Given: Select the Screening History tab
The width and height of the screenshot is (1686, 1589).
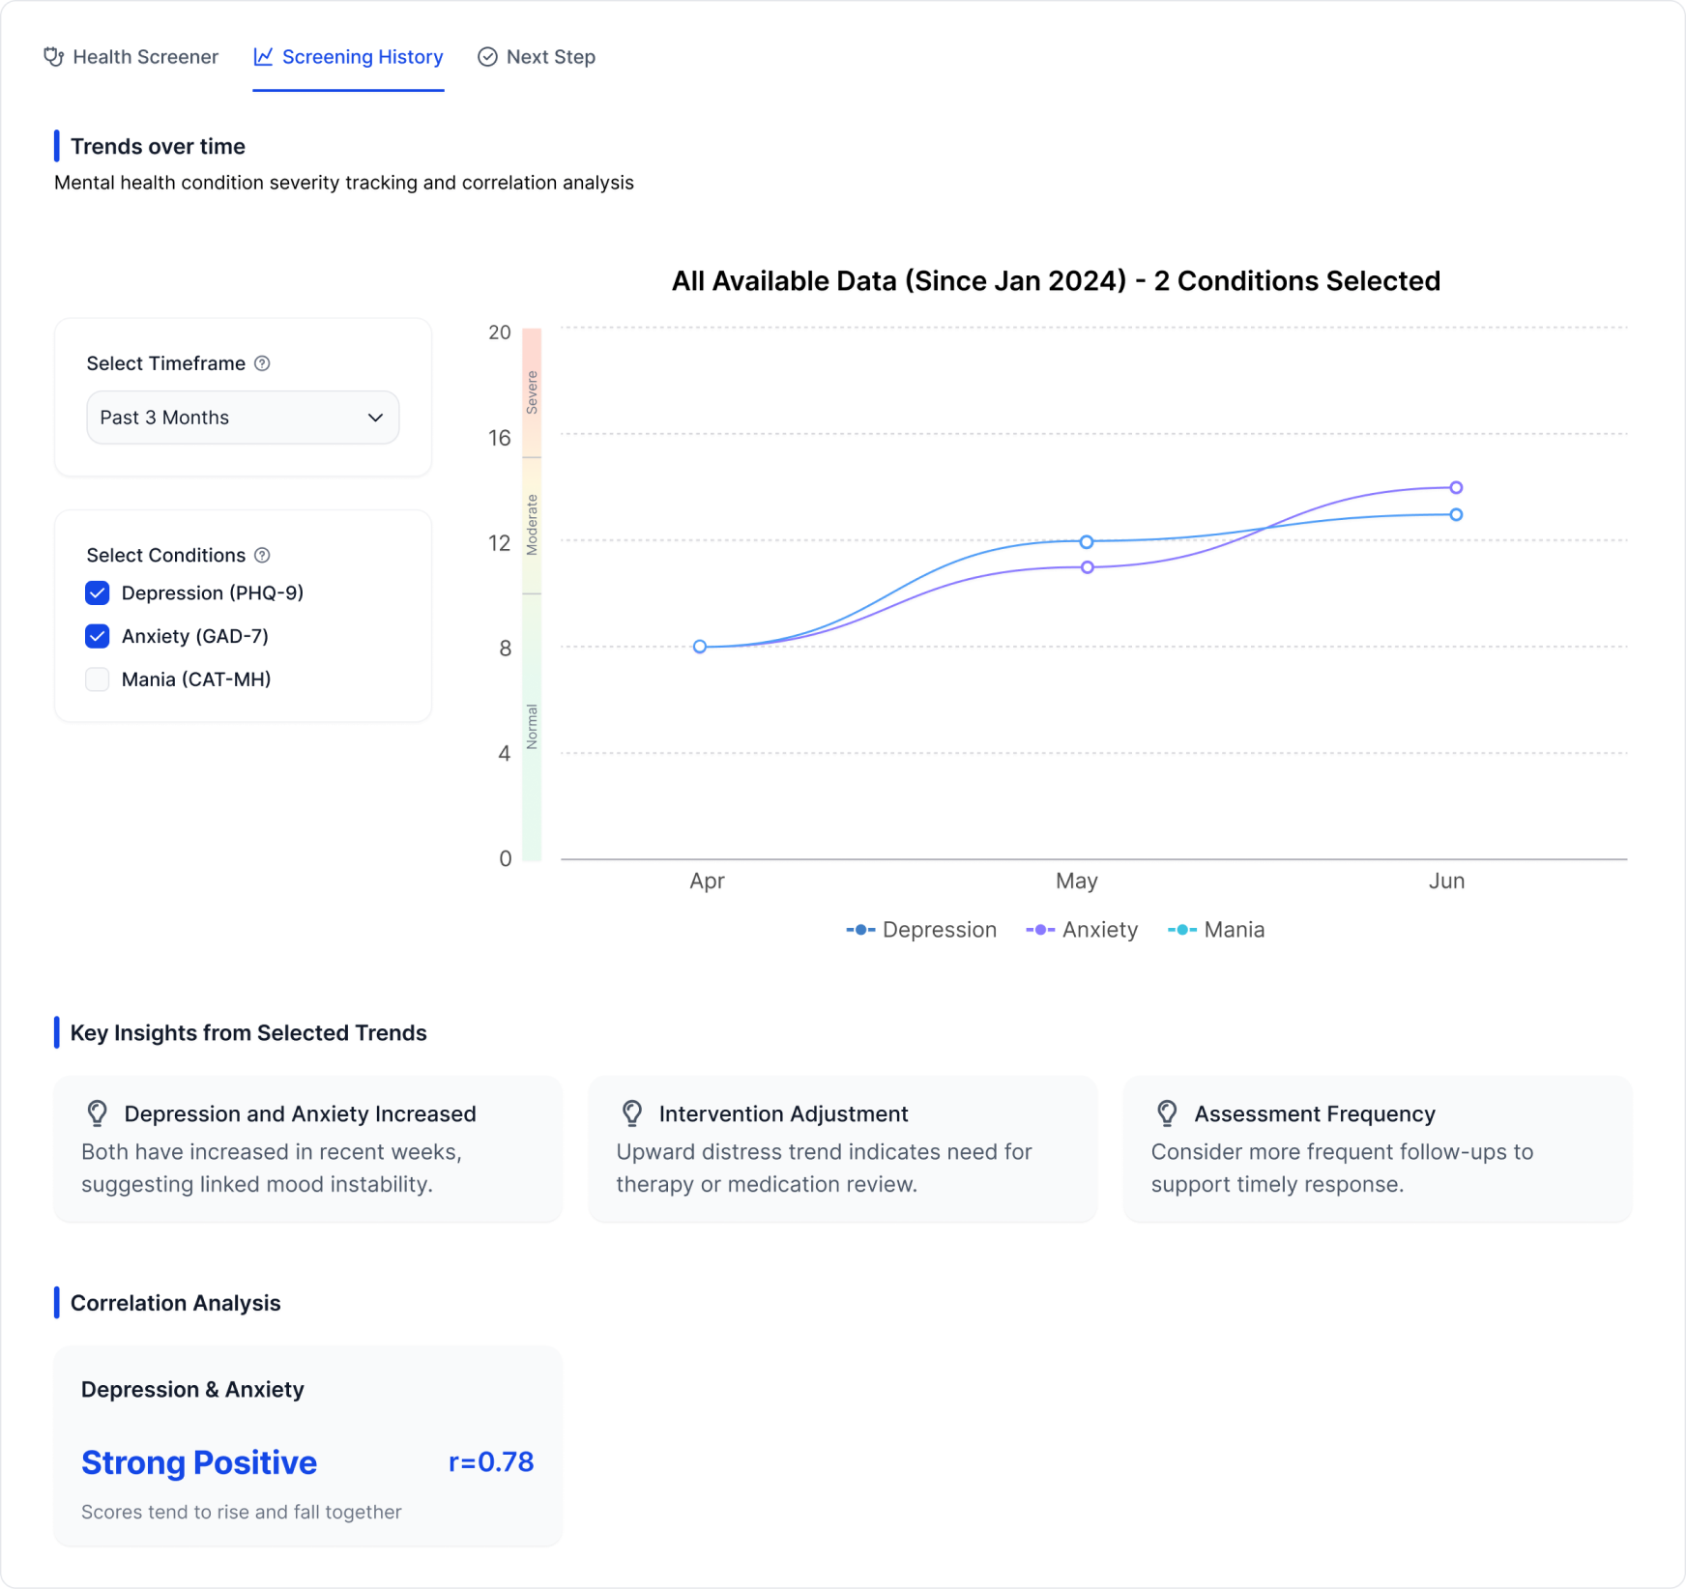Looking at the screenshot, I should [348, 57].
